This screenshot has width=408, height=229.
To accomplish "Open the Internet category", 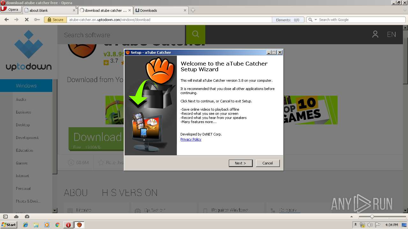I will [x=23, y=176].
